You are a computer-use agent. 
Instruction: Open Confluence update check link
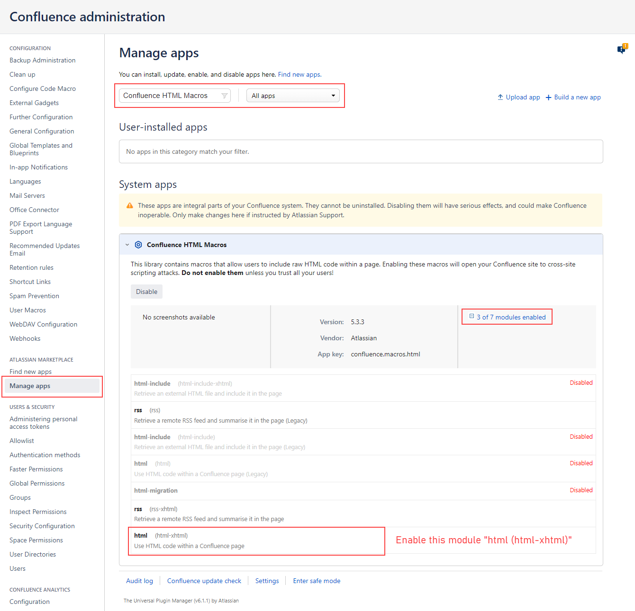pos(204,581)
